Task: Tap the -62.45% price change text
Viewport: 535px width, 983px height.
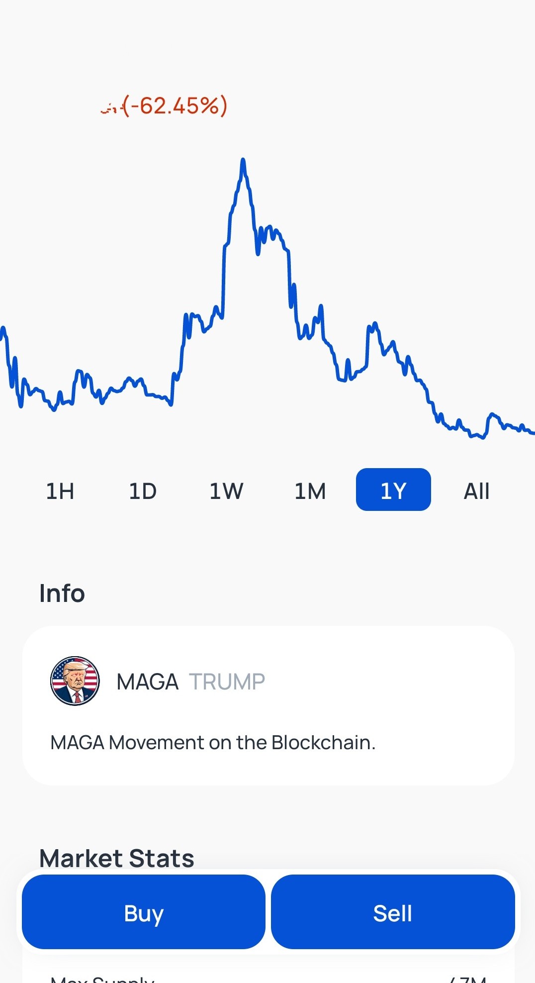Action: (175, 106)
